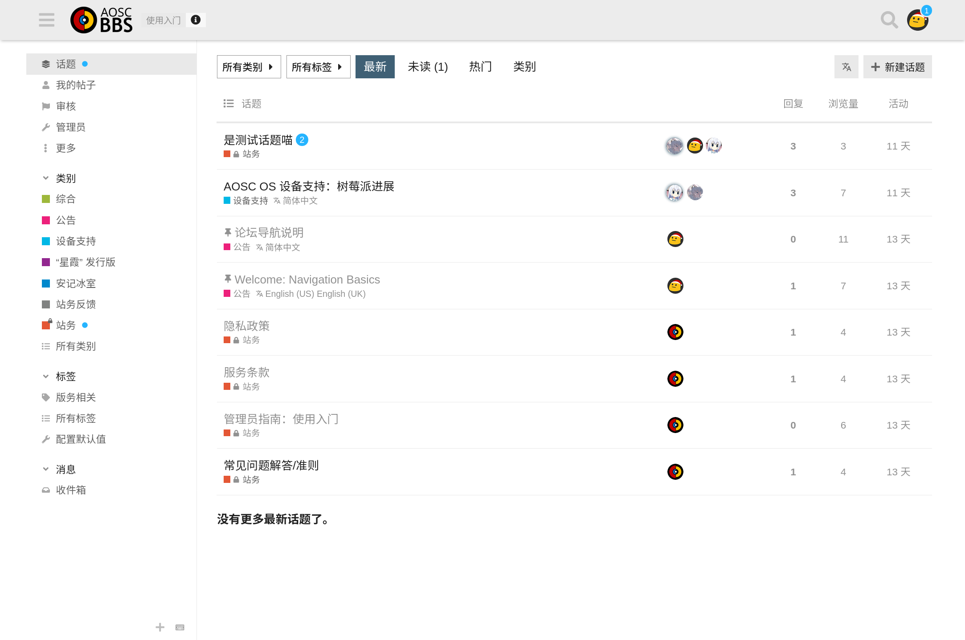
Task: Open the 所有类别 dropdown
Action: pyautogui.click(x=249, y=67)
